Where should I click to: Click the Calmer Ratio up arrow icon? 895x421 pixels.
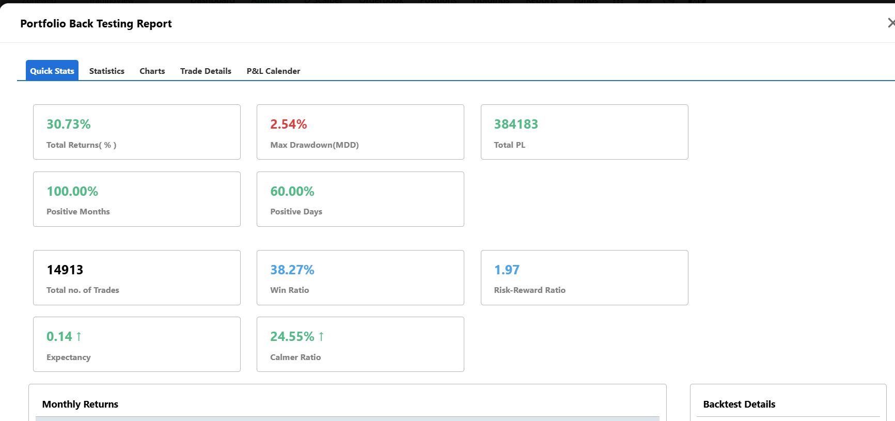[x=321, y=336]
